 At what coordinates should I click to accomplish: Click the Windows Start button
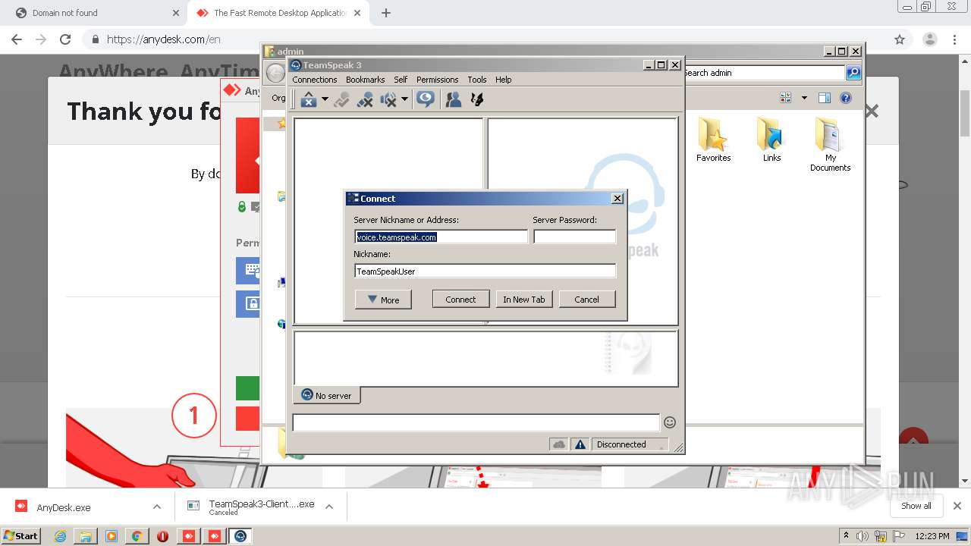click(21, 535)
